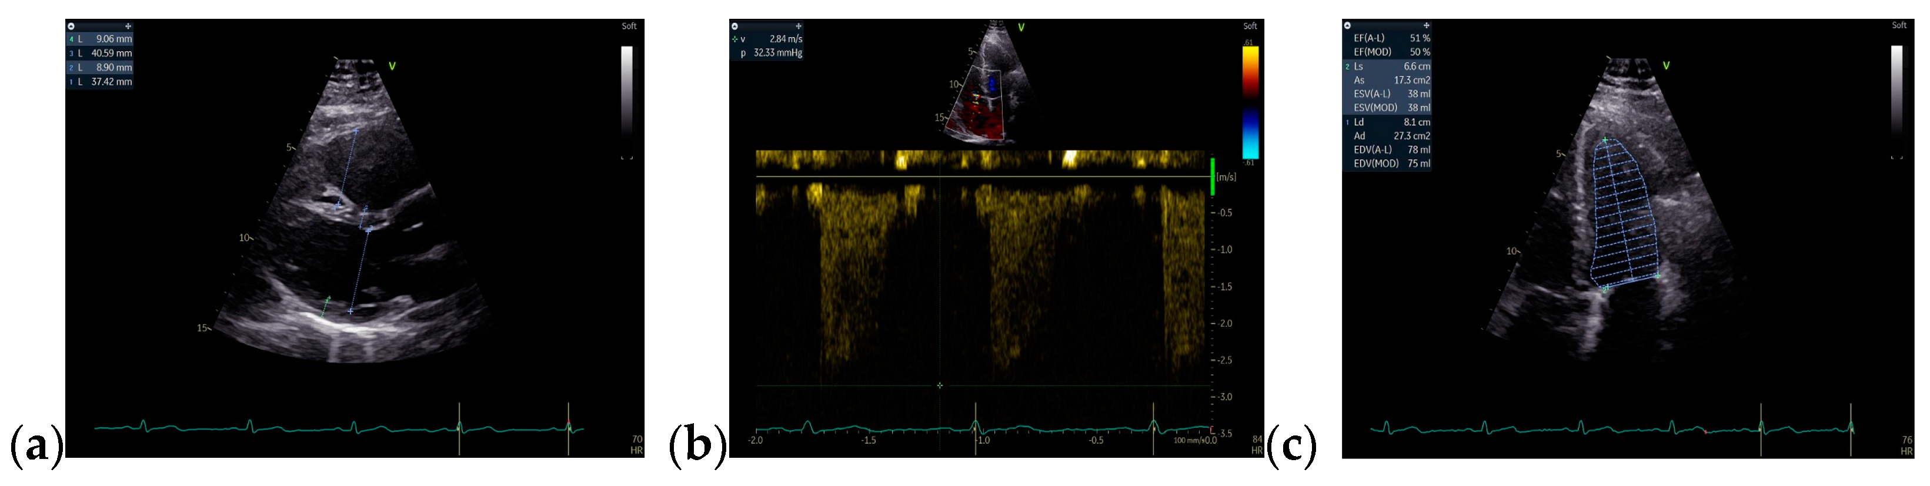Select the EDV(MOD) 75 ml result
This screenshot has width=1930, height=486.
point(1391,163)
